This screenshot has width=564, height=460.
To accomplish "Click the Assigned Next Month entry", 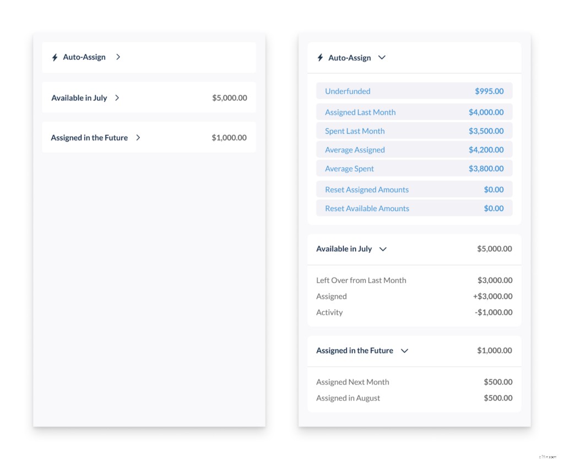I will coord(414,381).
